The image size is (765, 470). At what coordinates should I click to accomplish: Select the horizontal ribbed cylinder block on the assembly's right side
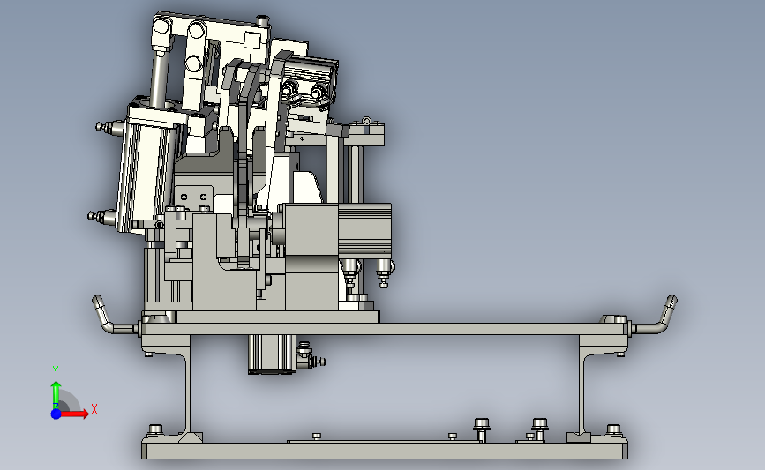point(364,229)
